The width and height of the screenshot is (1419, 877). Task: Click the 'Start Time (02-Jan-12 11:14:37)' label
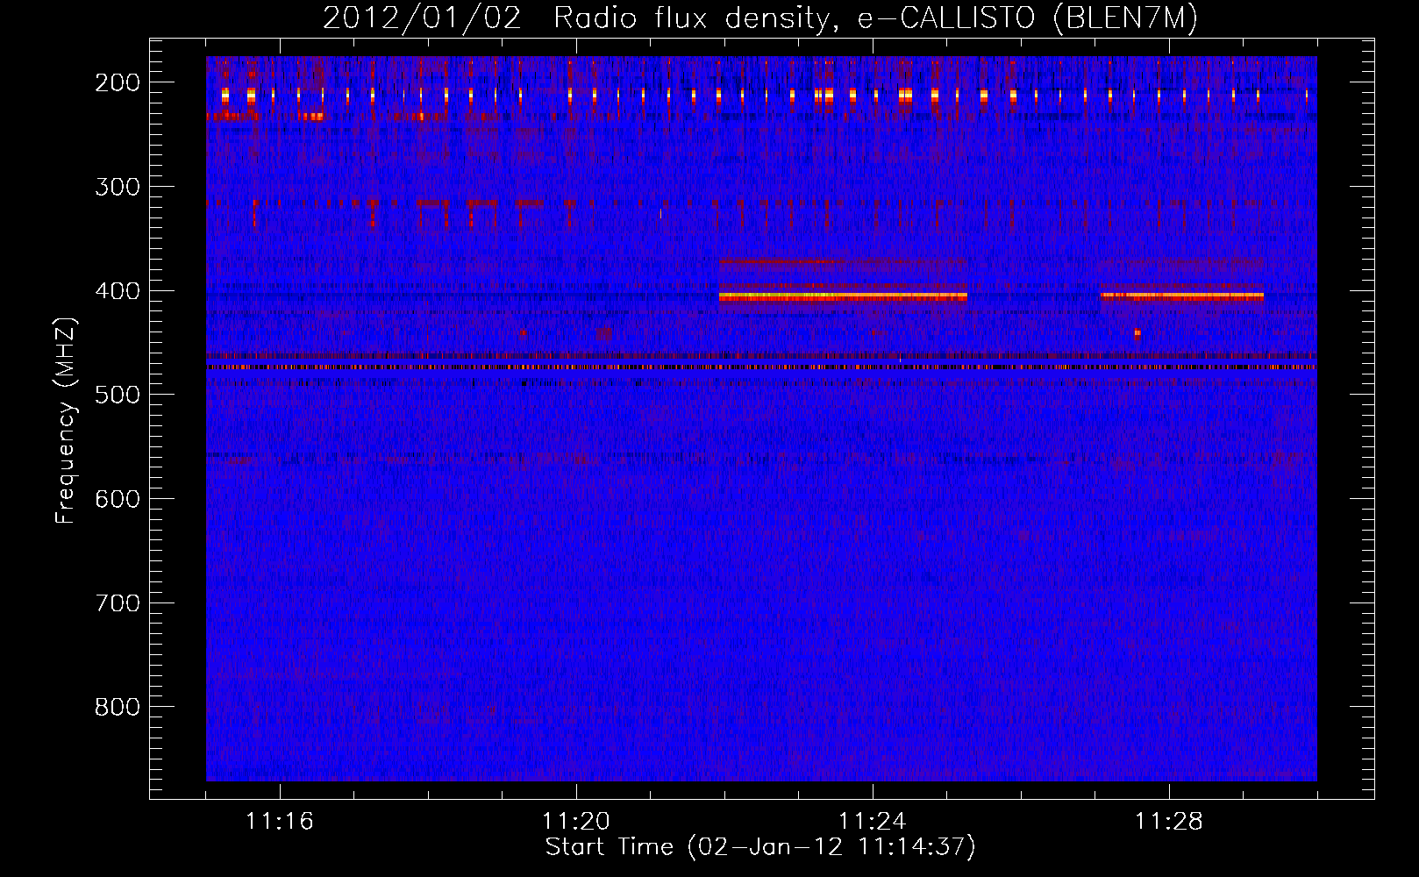pyautogui.click(x=760, y=847)
